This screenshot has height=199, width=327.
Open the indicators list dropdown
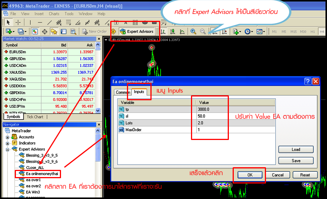click(x=237, y=31)
